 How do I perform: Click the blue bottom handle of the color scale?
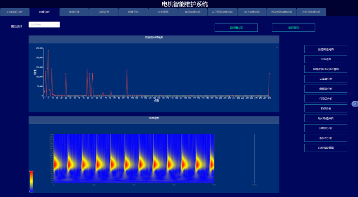point(31,191)
